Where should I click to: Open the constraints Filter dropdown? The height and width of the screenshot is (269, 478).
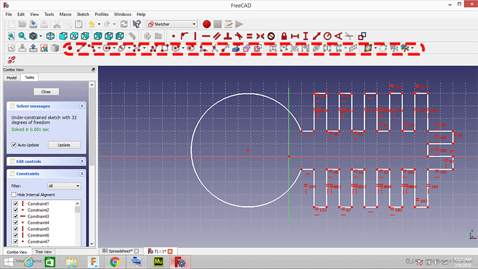click(x=64, y=186)
